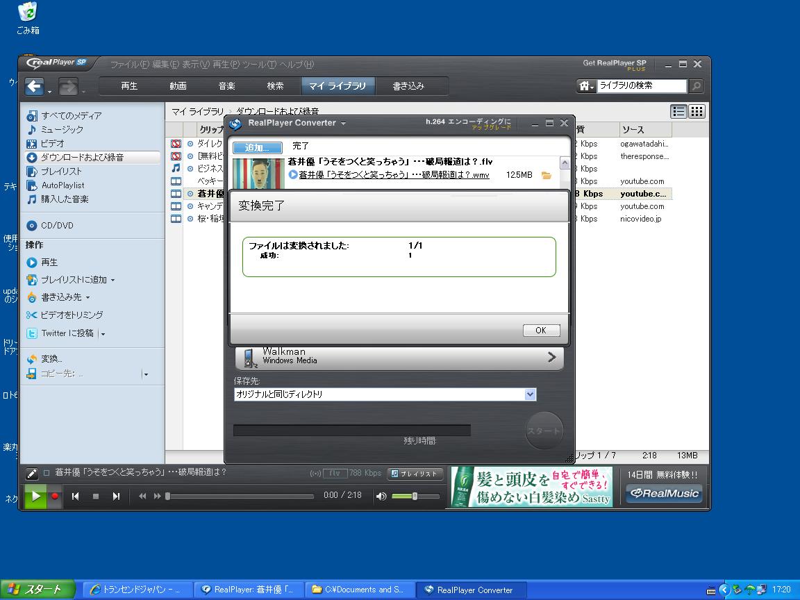
Task: Open マイ ライブラリ tab
Action: coord(337,86)
